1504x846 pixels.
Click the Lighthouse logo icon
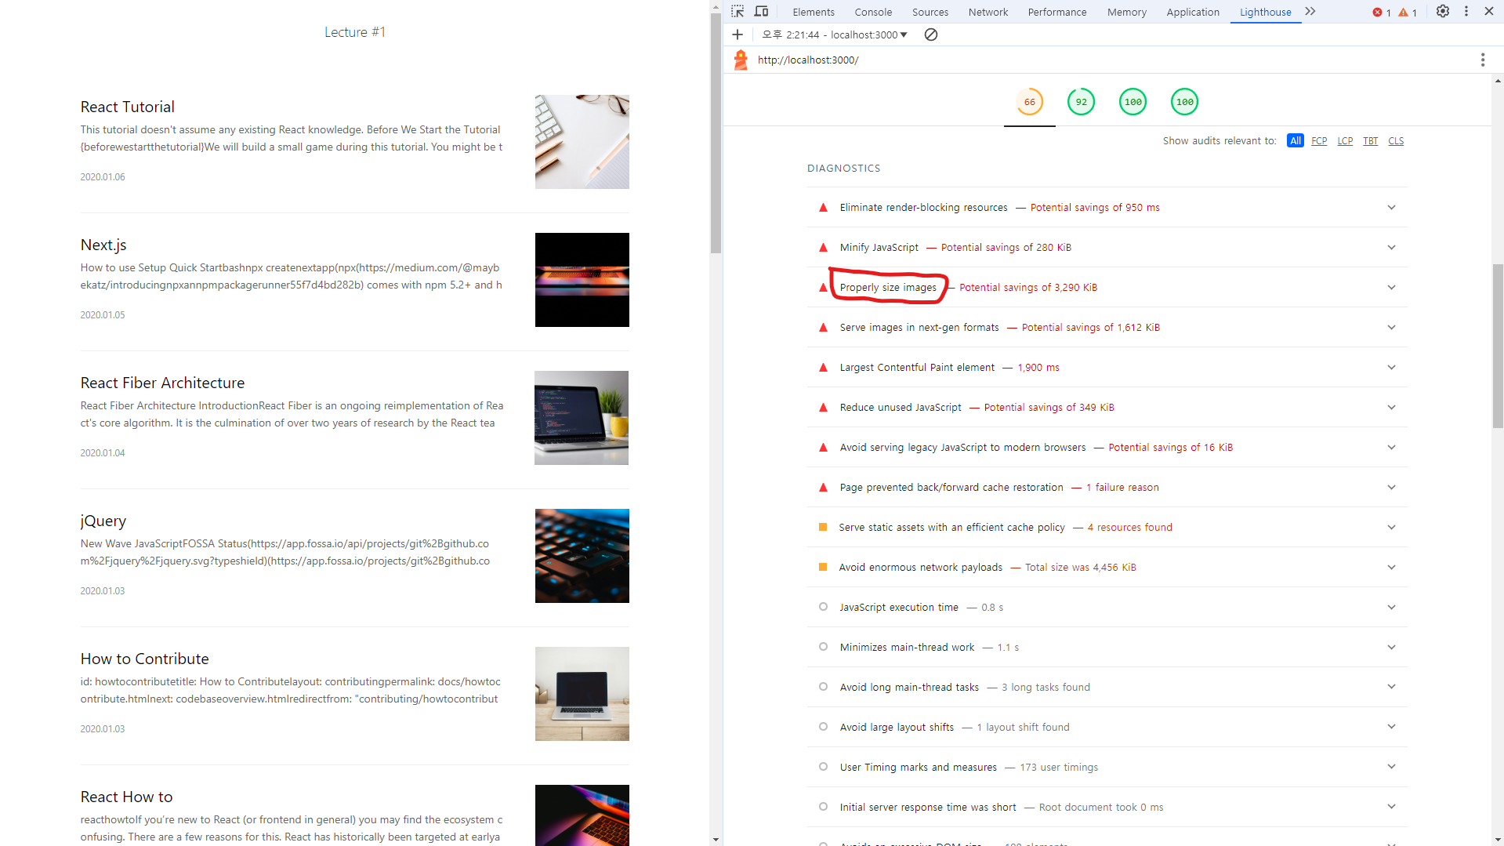tap(741, 60)
